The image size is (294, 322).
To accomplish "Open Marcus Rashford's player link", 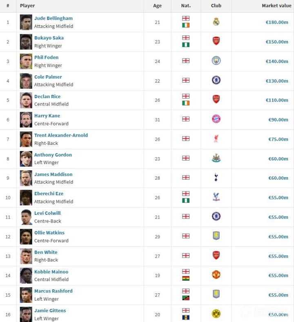I will click(x=53, y=291).
